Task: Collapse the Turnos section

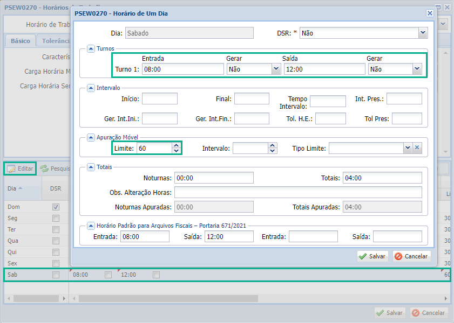Action: pos(91,48)
